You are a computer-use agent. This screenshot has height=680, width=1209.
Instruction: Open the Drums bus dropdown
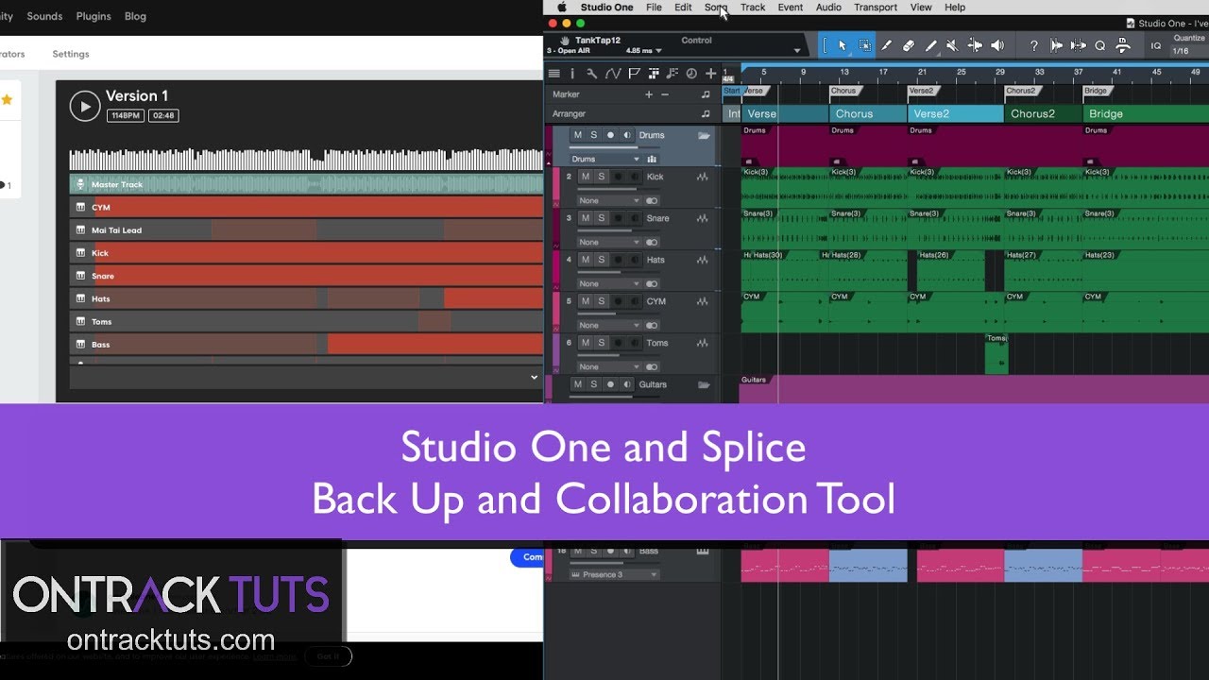pos(605,159)
